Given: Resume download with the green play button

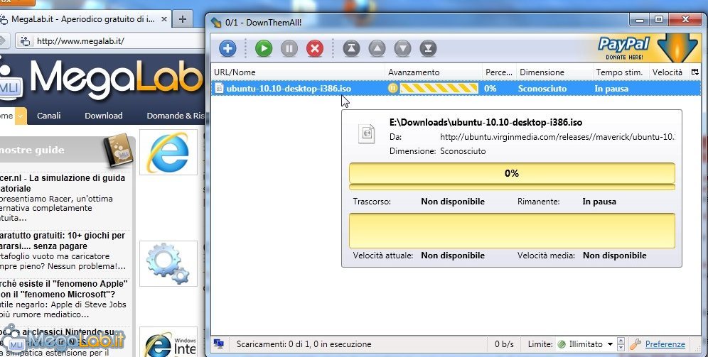Looking at the screenshot, I should 264,48.
